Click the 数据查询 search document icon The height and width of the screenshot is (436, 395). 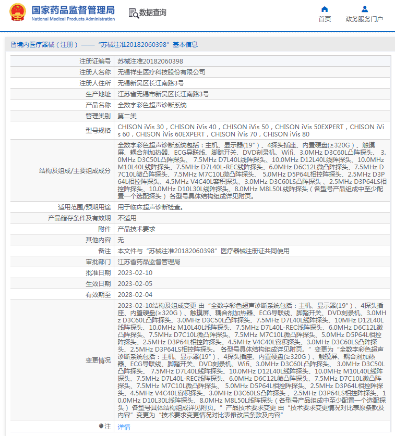(x=133, y=13)
